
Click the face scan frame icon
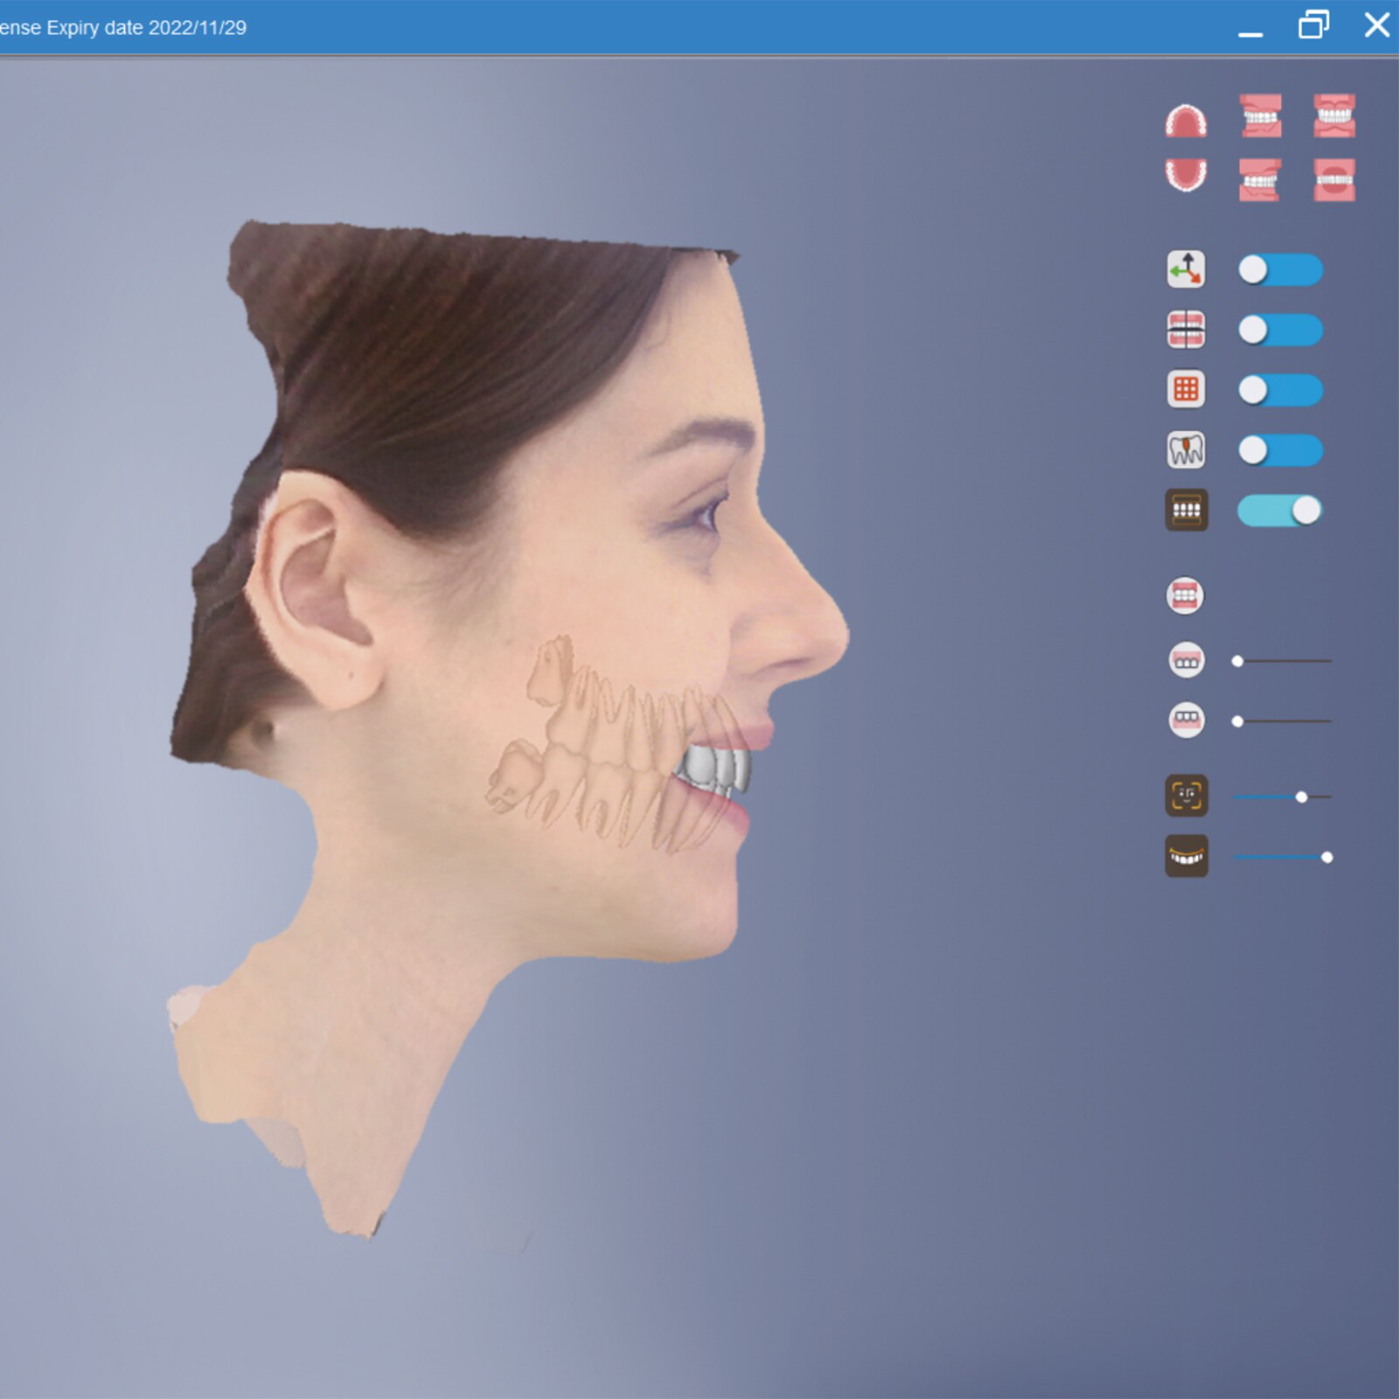(1186, 796)
